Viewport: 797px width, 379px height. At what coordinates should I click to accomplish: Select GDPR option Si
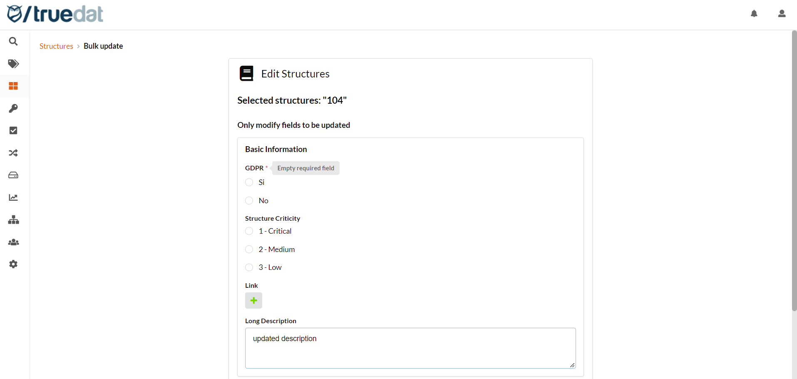click(249, 182)
